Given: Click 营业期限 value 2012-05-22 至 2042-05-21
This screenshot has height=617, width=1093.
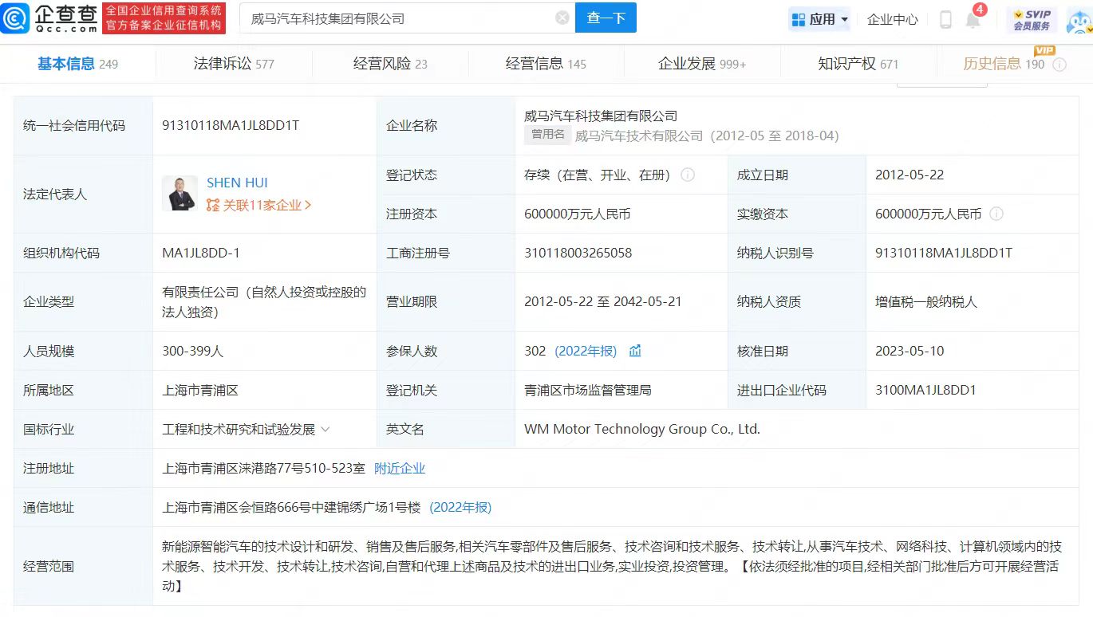Looking at the screenshot, I should click(x=603, y=301).
